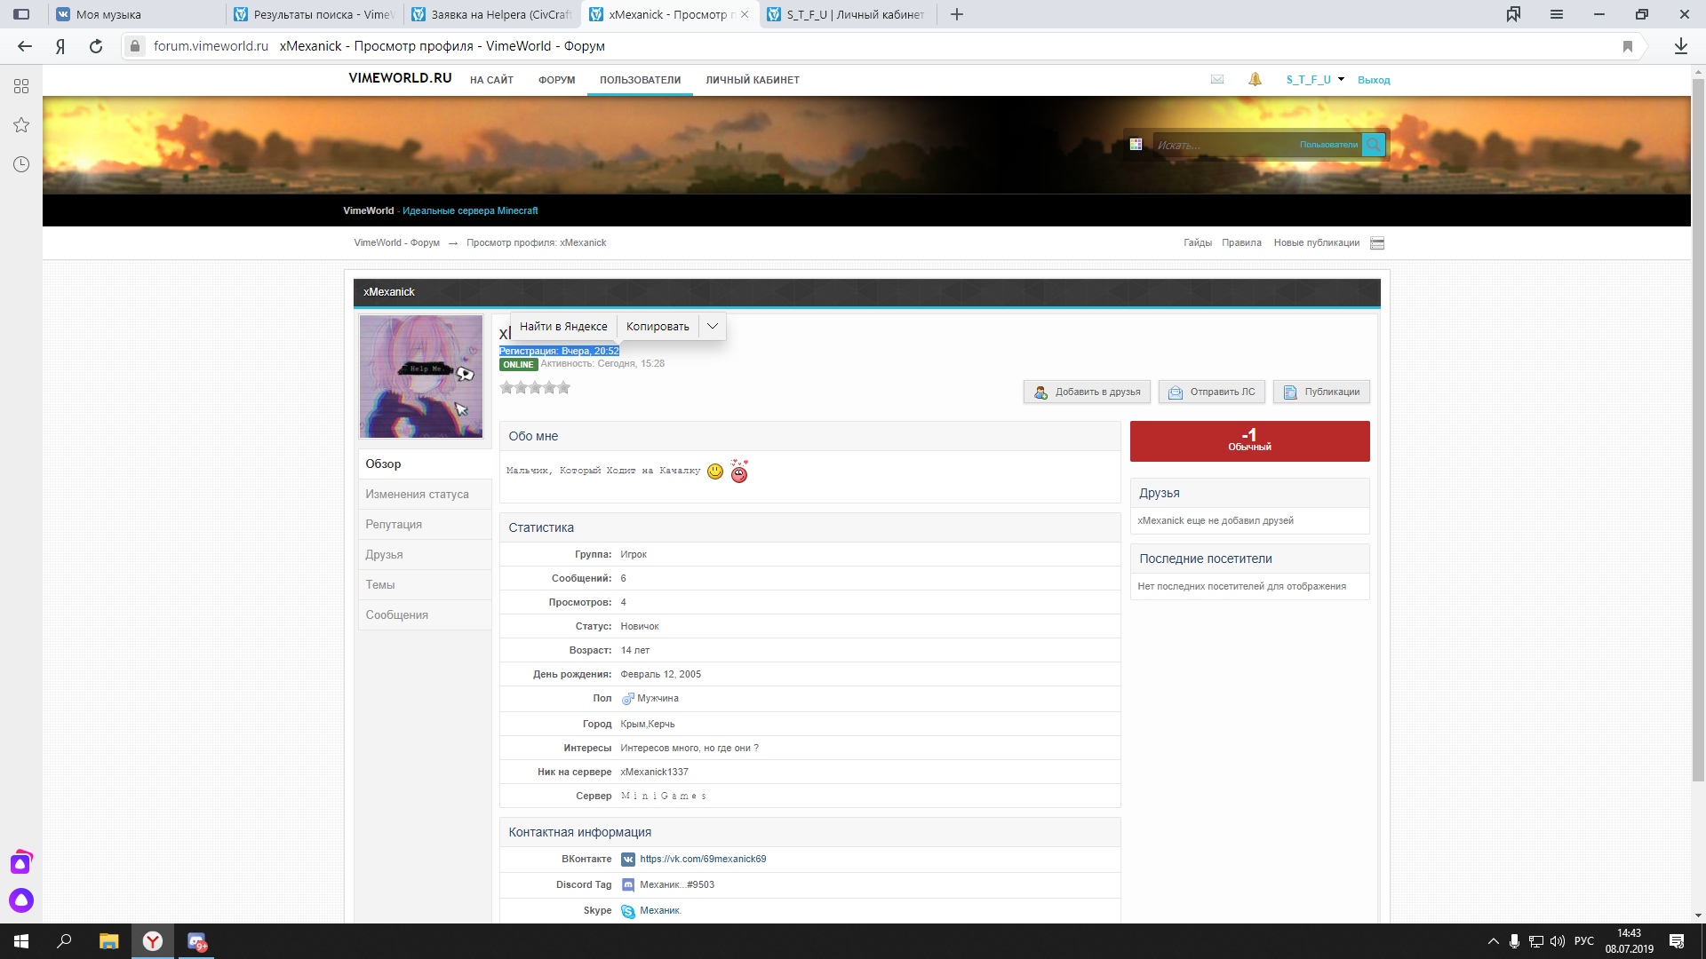
Task: Show hidden system tray icons
Action: (1493, 941)
